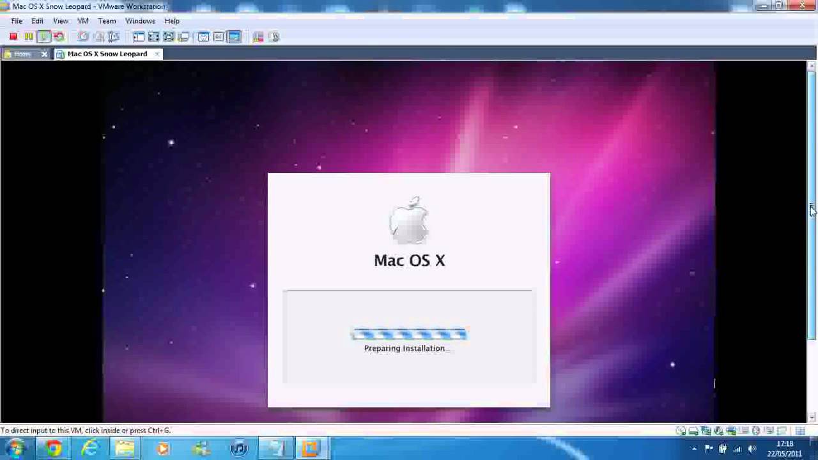Open the Team menu
818x460 pixels.
107,21
